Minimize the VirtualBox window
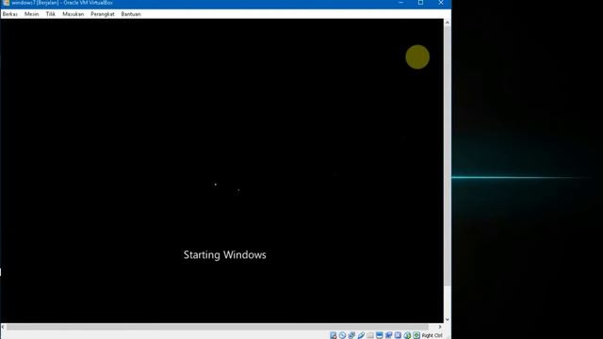Image resolution: width=603 pixels, height=339 pixels. point(401,3)
